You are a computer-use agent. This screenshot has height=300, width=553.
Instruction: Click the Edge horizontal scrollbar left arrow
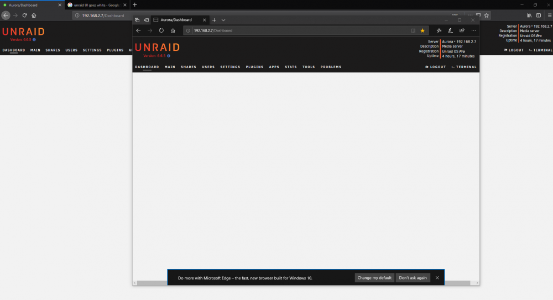point(135,283)
